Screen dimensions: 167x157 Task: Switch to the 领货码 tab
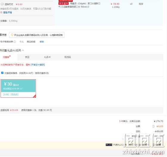(x=67, y=57)
